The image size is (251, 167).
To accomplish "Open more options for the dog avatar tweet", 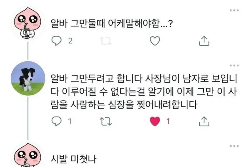I will pyautogui.click(x=234, y=66).
